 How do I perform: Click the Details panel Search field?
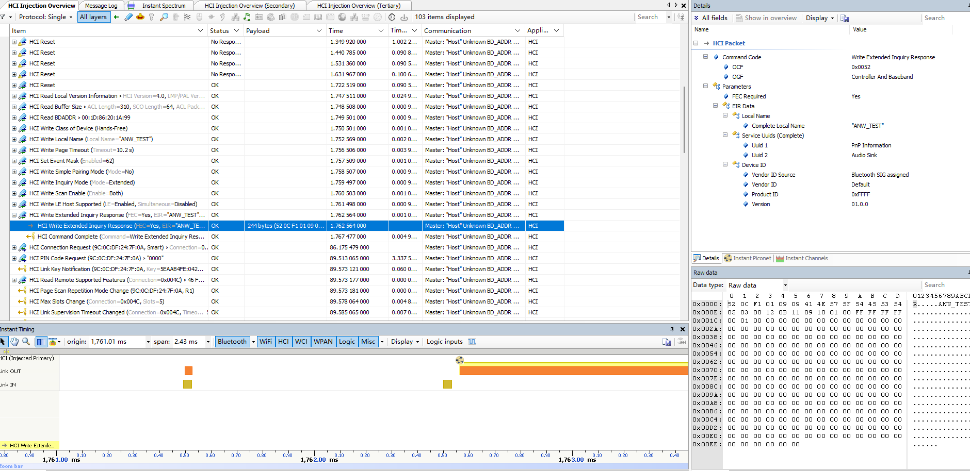945,18
